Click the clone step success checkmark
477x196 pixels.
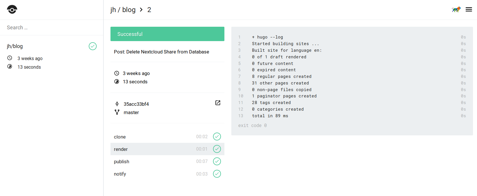[217, 137]
